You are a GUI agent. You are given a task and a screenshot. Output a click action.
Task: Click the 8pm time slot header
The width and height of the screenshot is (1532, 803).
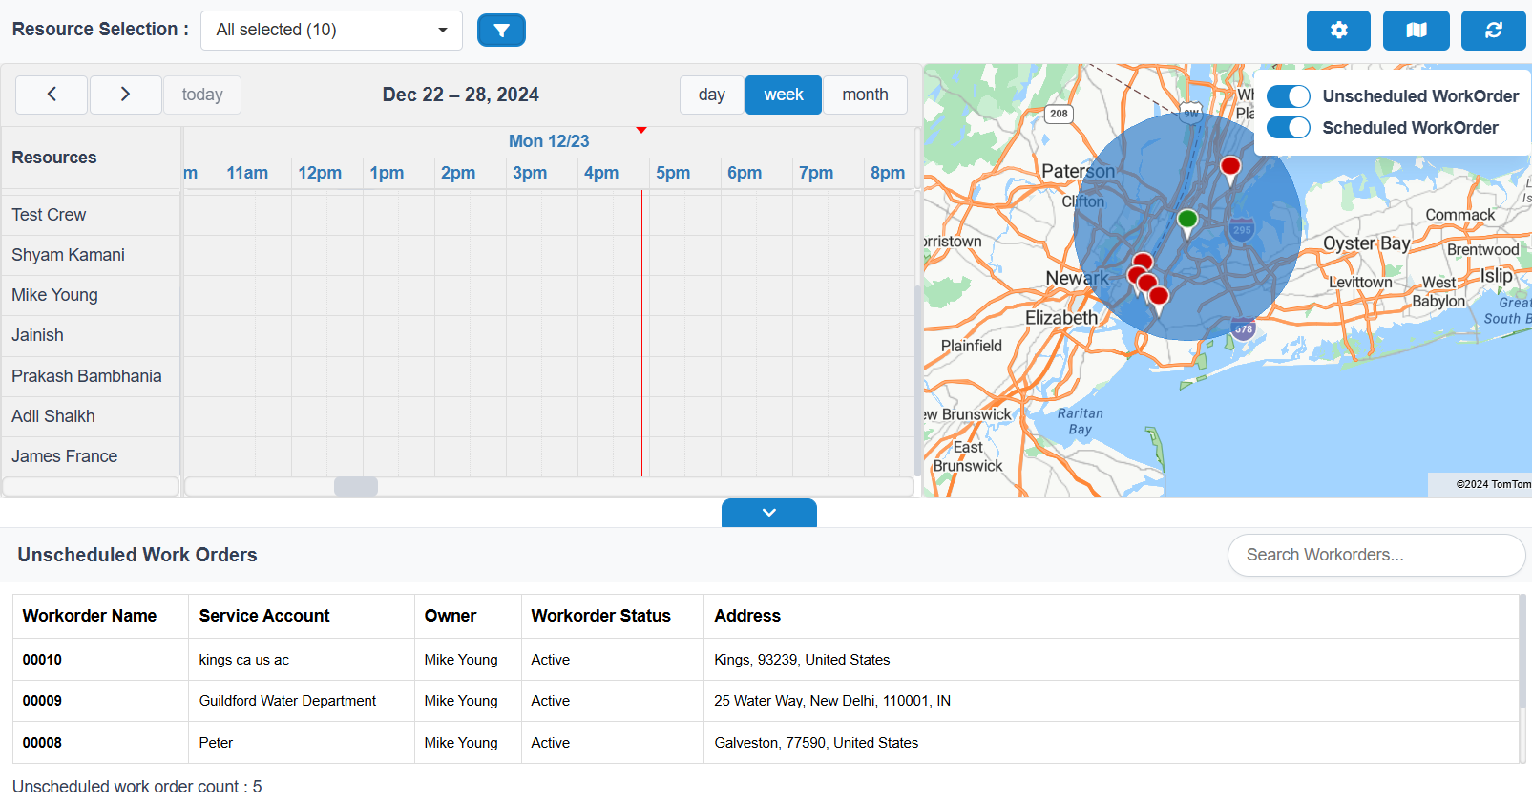tap(888, 173)
